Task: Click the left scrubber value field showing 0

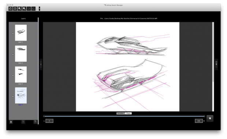Action: (x=49, y=121)
